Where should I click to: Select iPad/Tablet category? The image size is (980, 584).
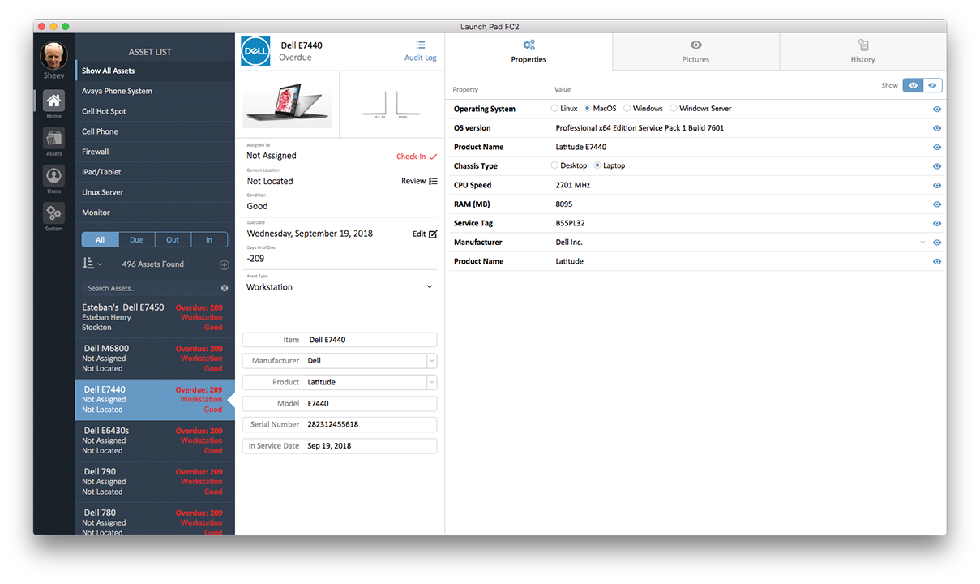point(155,172)
